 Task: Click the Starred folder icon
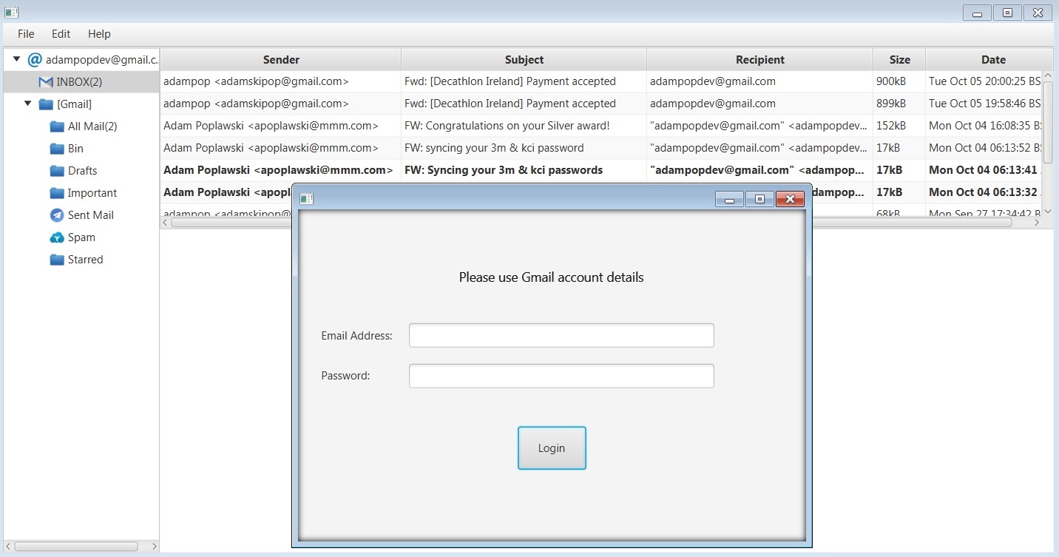pos(57,260)
